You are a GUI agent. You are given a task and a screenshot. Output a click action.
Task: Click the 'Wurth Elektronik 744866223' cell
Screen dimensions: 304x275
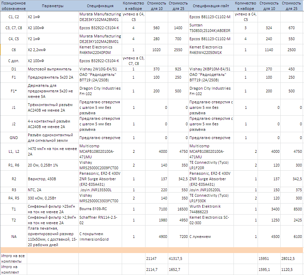211,209
